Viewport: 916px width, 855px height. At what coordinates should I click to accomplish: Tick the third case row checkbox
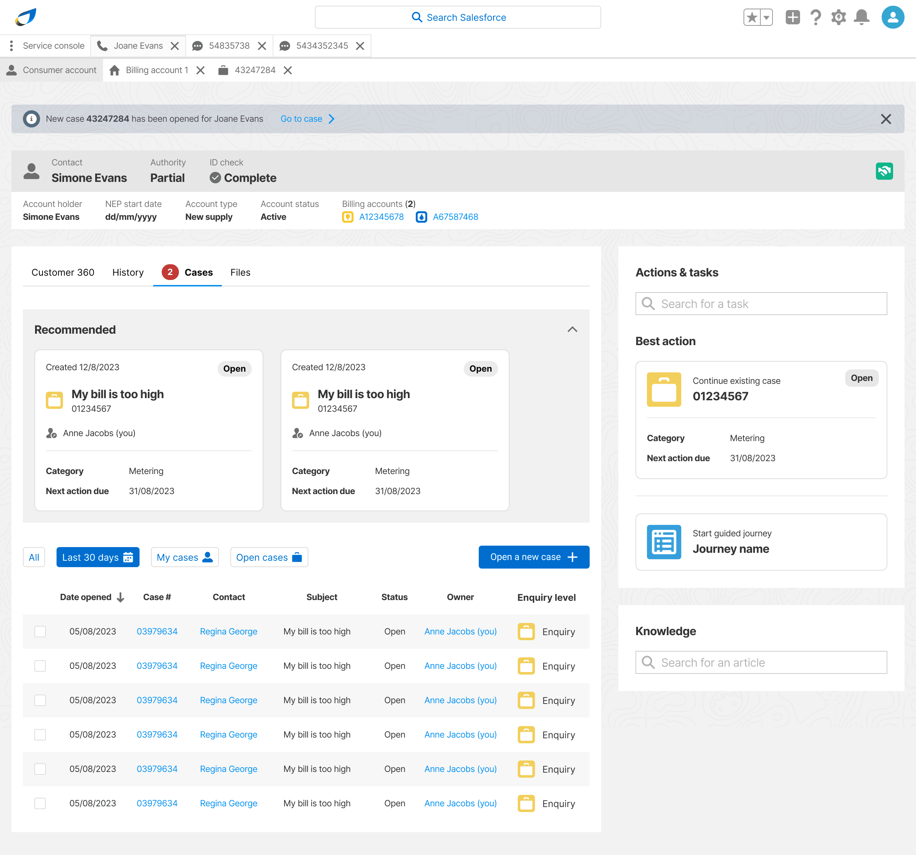coord(40,700)
